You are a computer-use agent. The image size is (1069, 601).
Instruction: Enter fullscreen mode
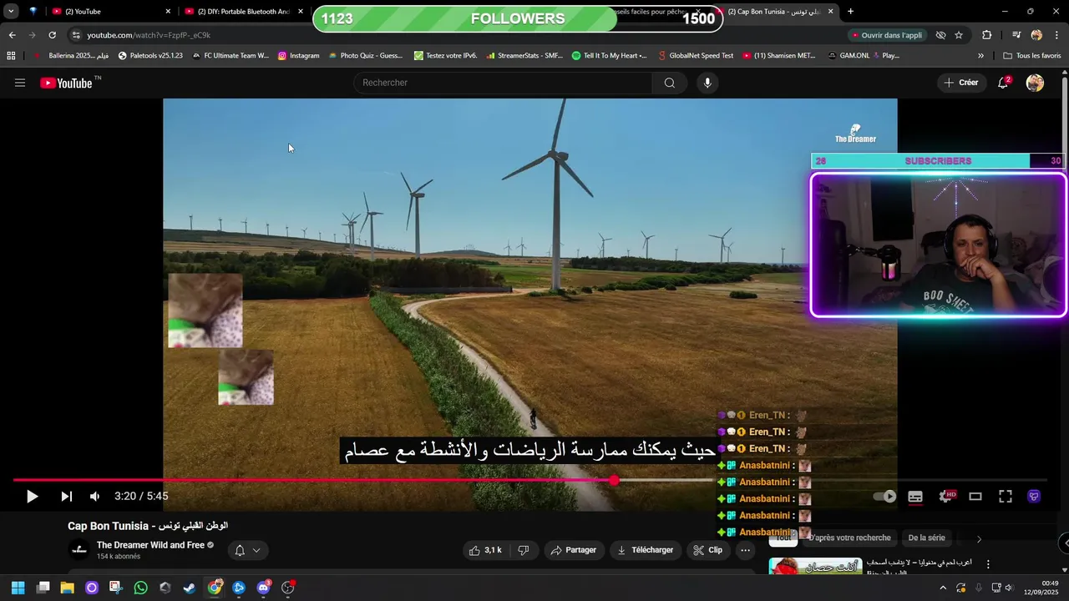point(1006,497)
